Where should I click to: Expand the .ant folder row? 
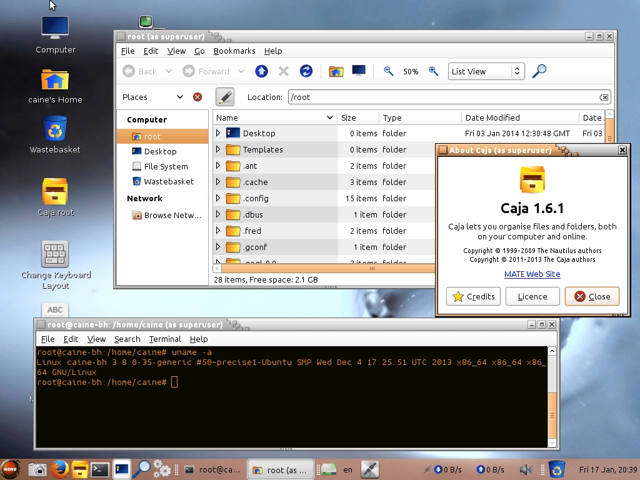click(x=218, y=166)
